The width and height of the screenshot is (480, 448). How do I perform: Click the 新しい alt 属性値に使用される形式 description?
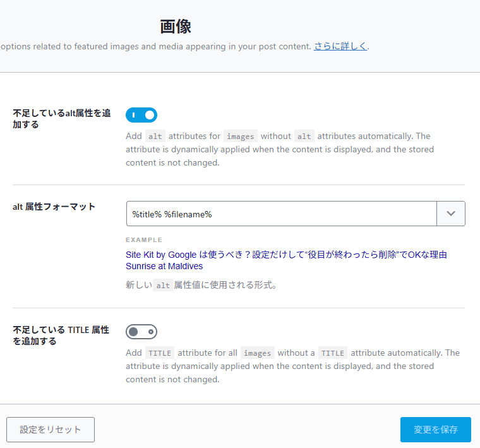click(201, 285)
